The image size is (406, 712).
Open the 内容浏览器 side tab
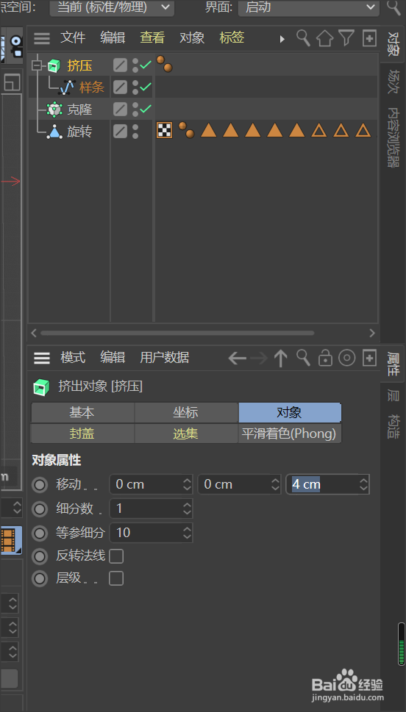point(393,137)
